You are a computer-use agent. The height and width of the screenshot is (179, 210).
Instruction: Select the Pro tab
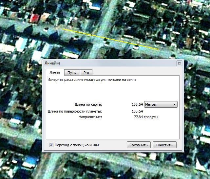tap(86, 72)
